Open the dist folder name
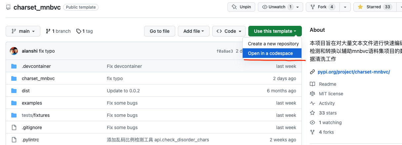Screen dimensions: 402x145 tap(26, 91)
